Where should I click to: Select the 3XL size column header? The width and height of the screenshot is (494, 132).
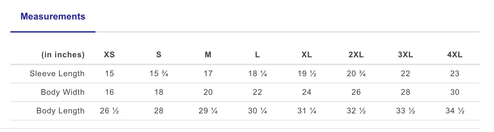[405, 55]
